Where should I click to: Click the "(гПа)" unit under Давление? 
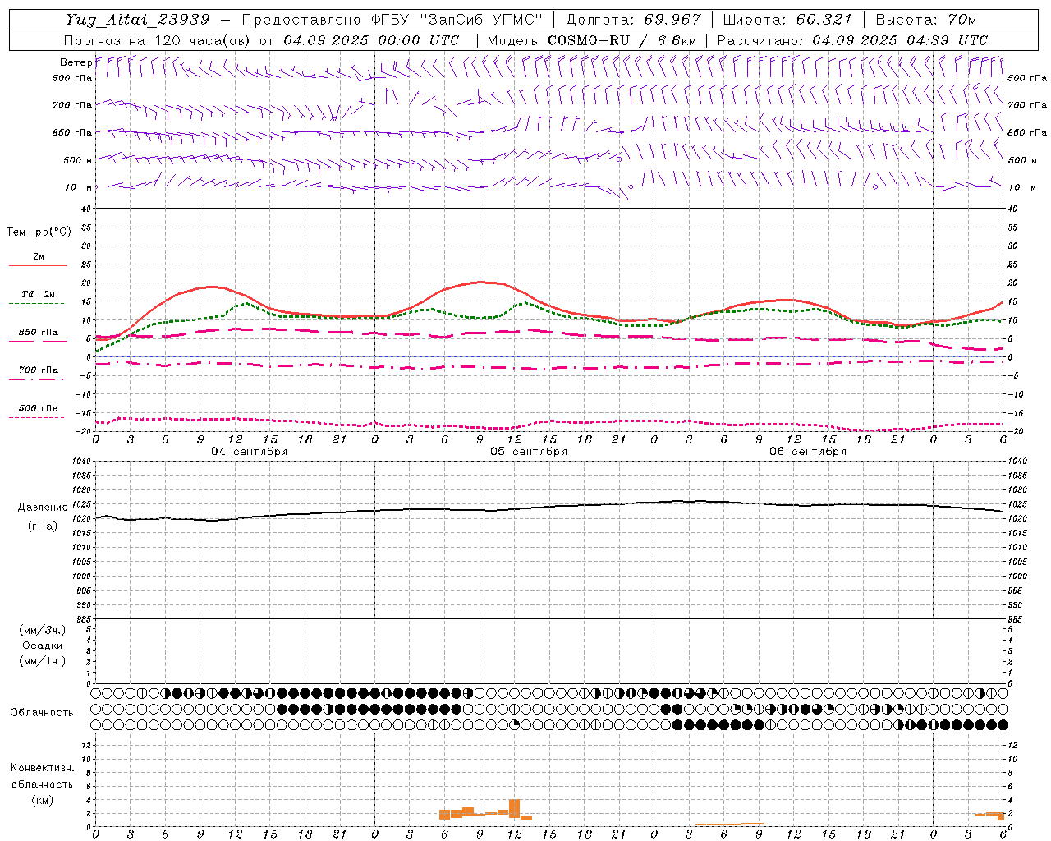[42, 526]
